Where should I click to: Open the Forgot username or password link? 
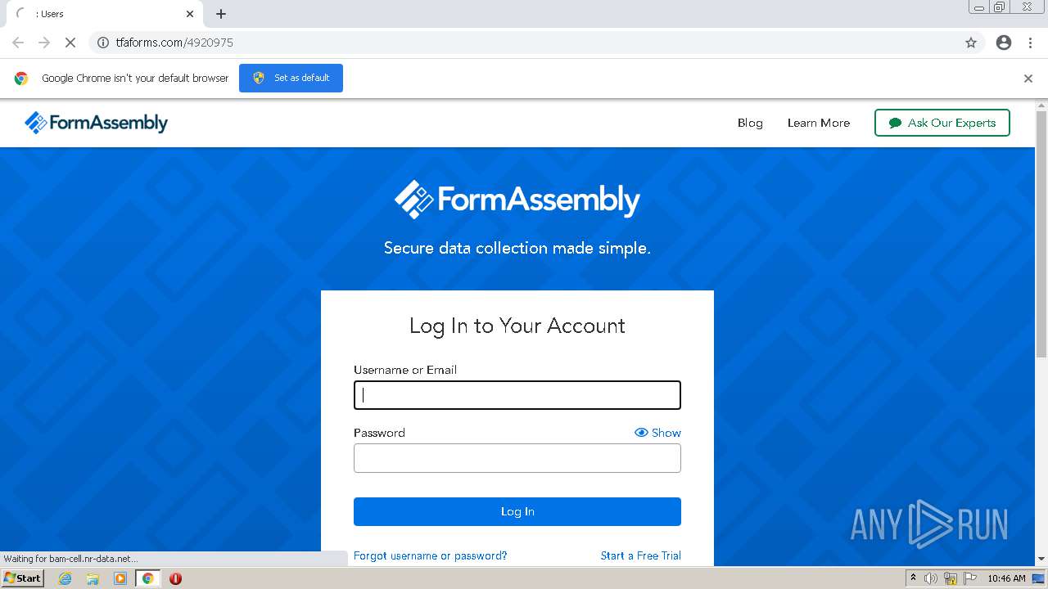pos(430,555)
